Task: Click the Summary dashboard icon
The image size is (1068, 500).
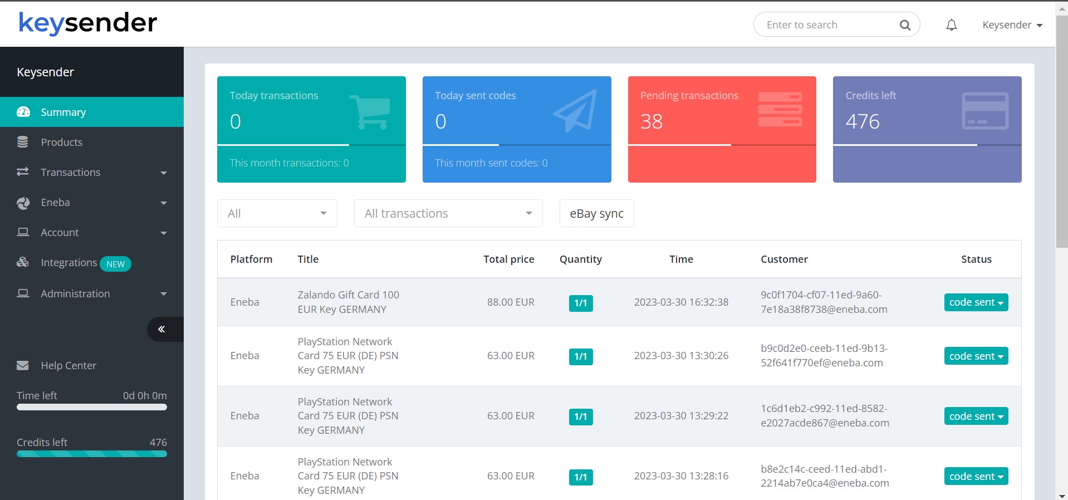Action: (23, 112)
